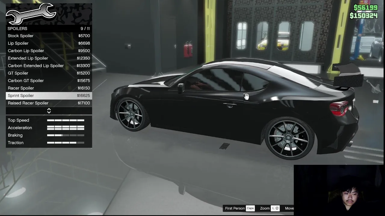Click the Move control prompt
The height and width of the screenshot is (216, 385).
pyautogui.click(x=289, y=208)
